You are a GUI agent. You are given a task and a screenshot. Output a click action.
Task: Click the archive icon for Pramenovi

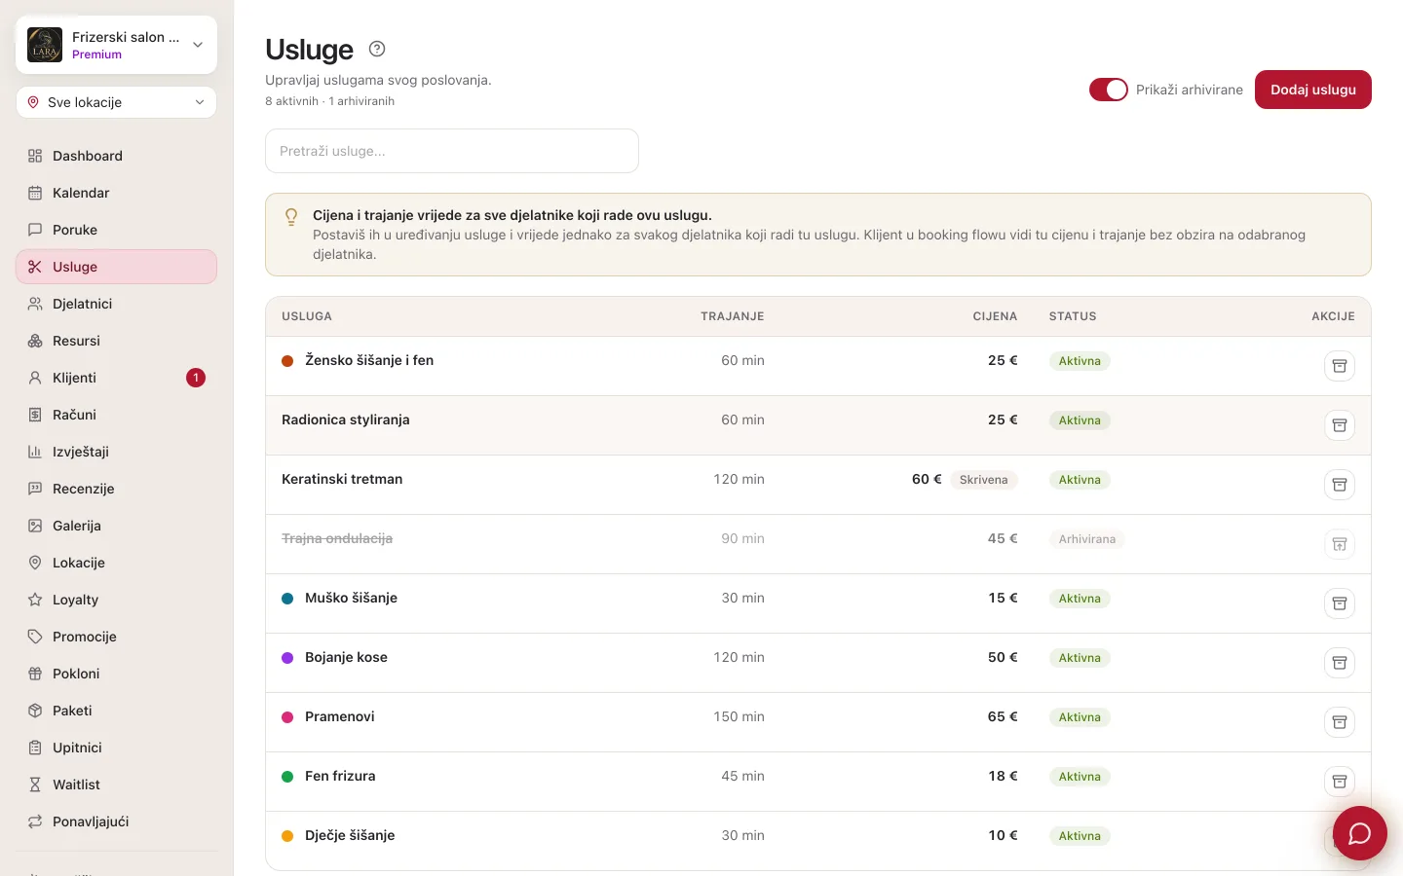click(1340, 722)
